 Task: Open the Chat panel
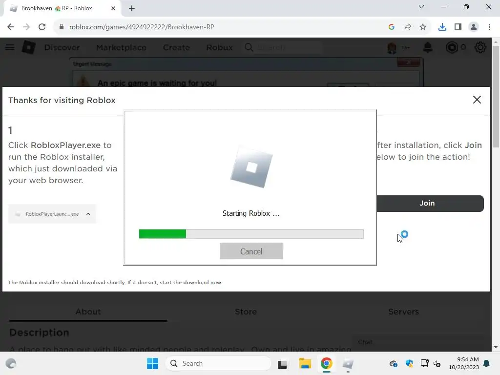click(x=418, y=342)
